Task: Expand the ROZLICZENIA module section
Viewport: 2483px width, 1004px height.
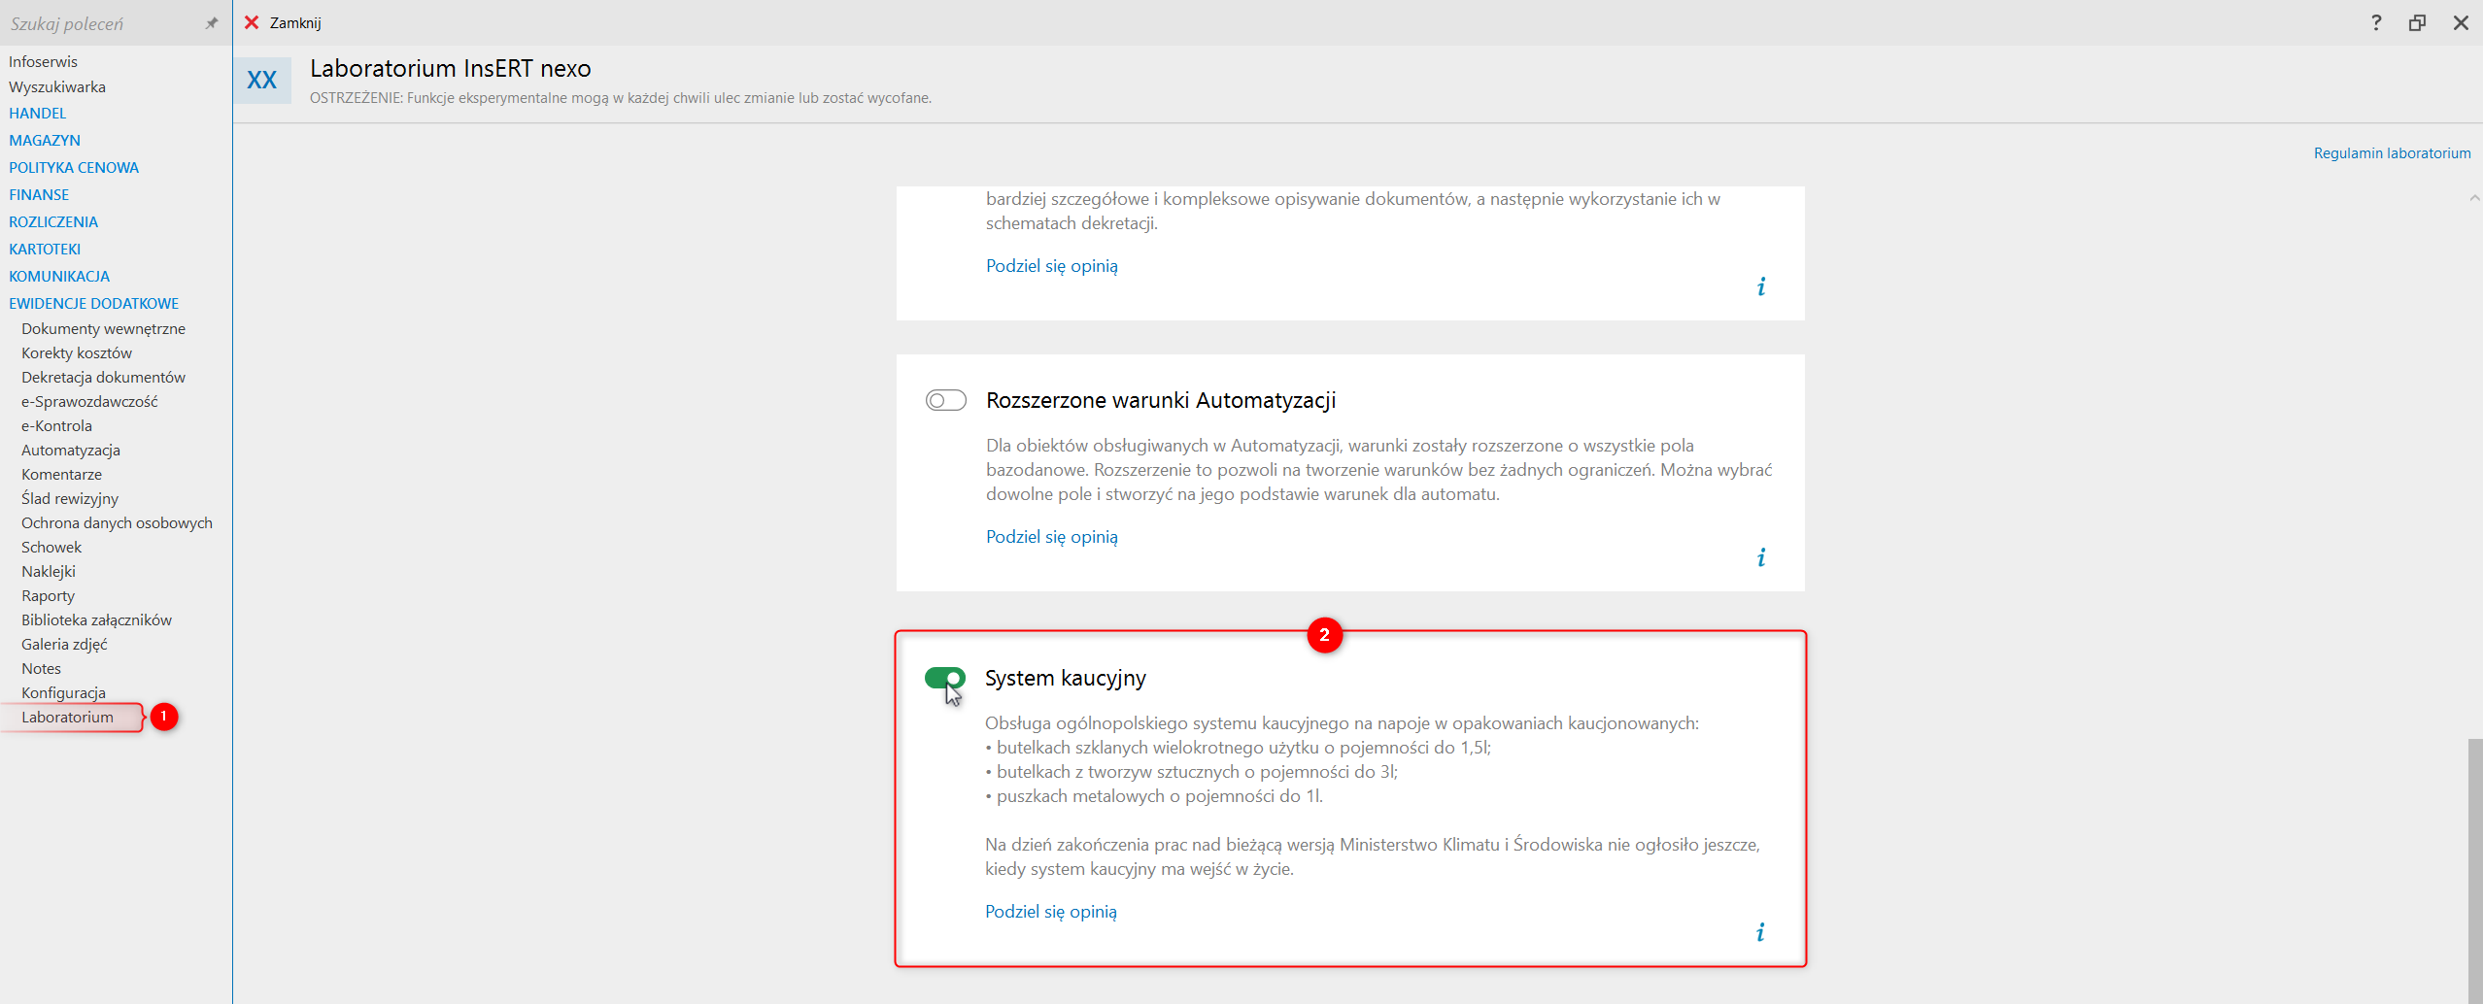Action: (53, 221)
